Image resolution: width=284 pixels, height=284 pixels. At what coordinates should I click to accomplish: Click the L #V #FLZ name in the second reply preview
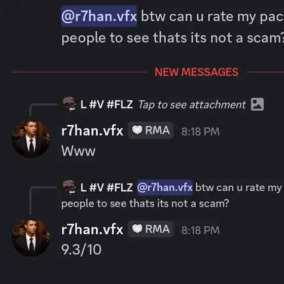pyautogui.click(x=106, y=188)
